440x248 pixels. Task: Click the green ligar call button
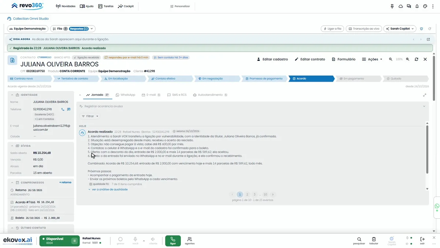pos(173,241)
